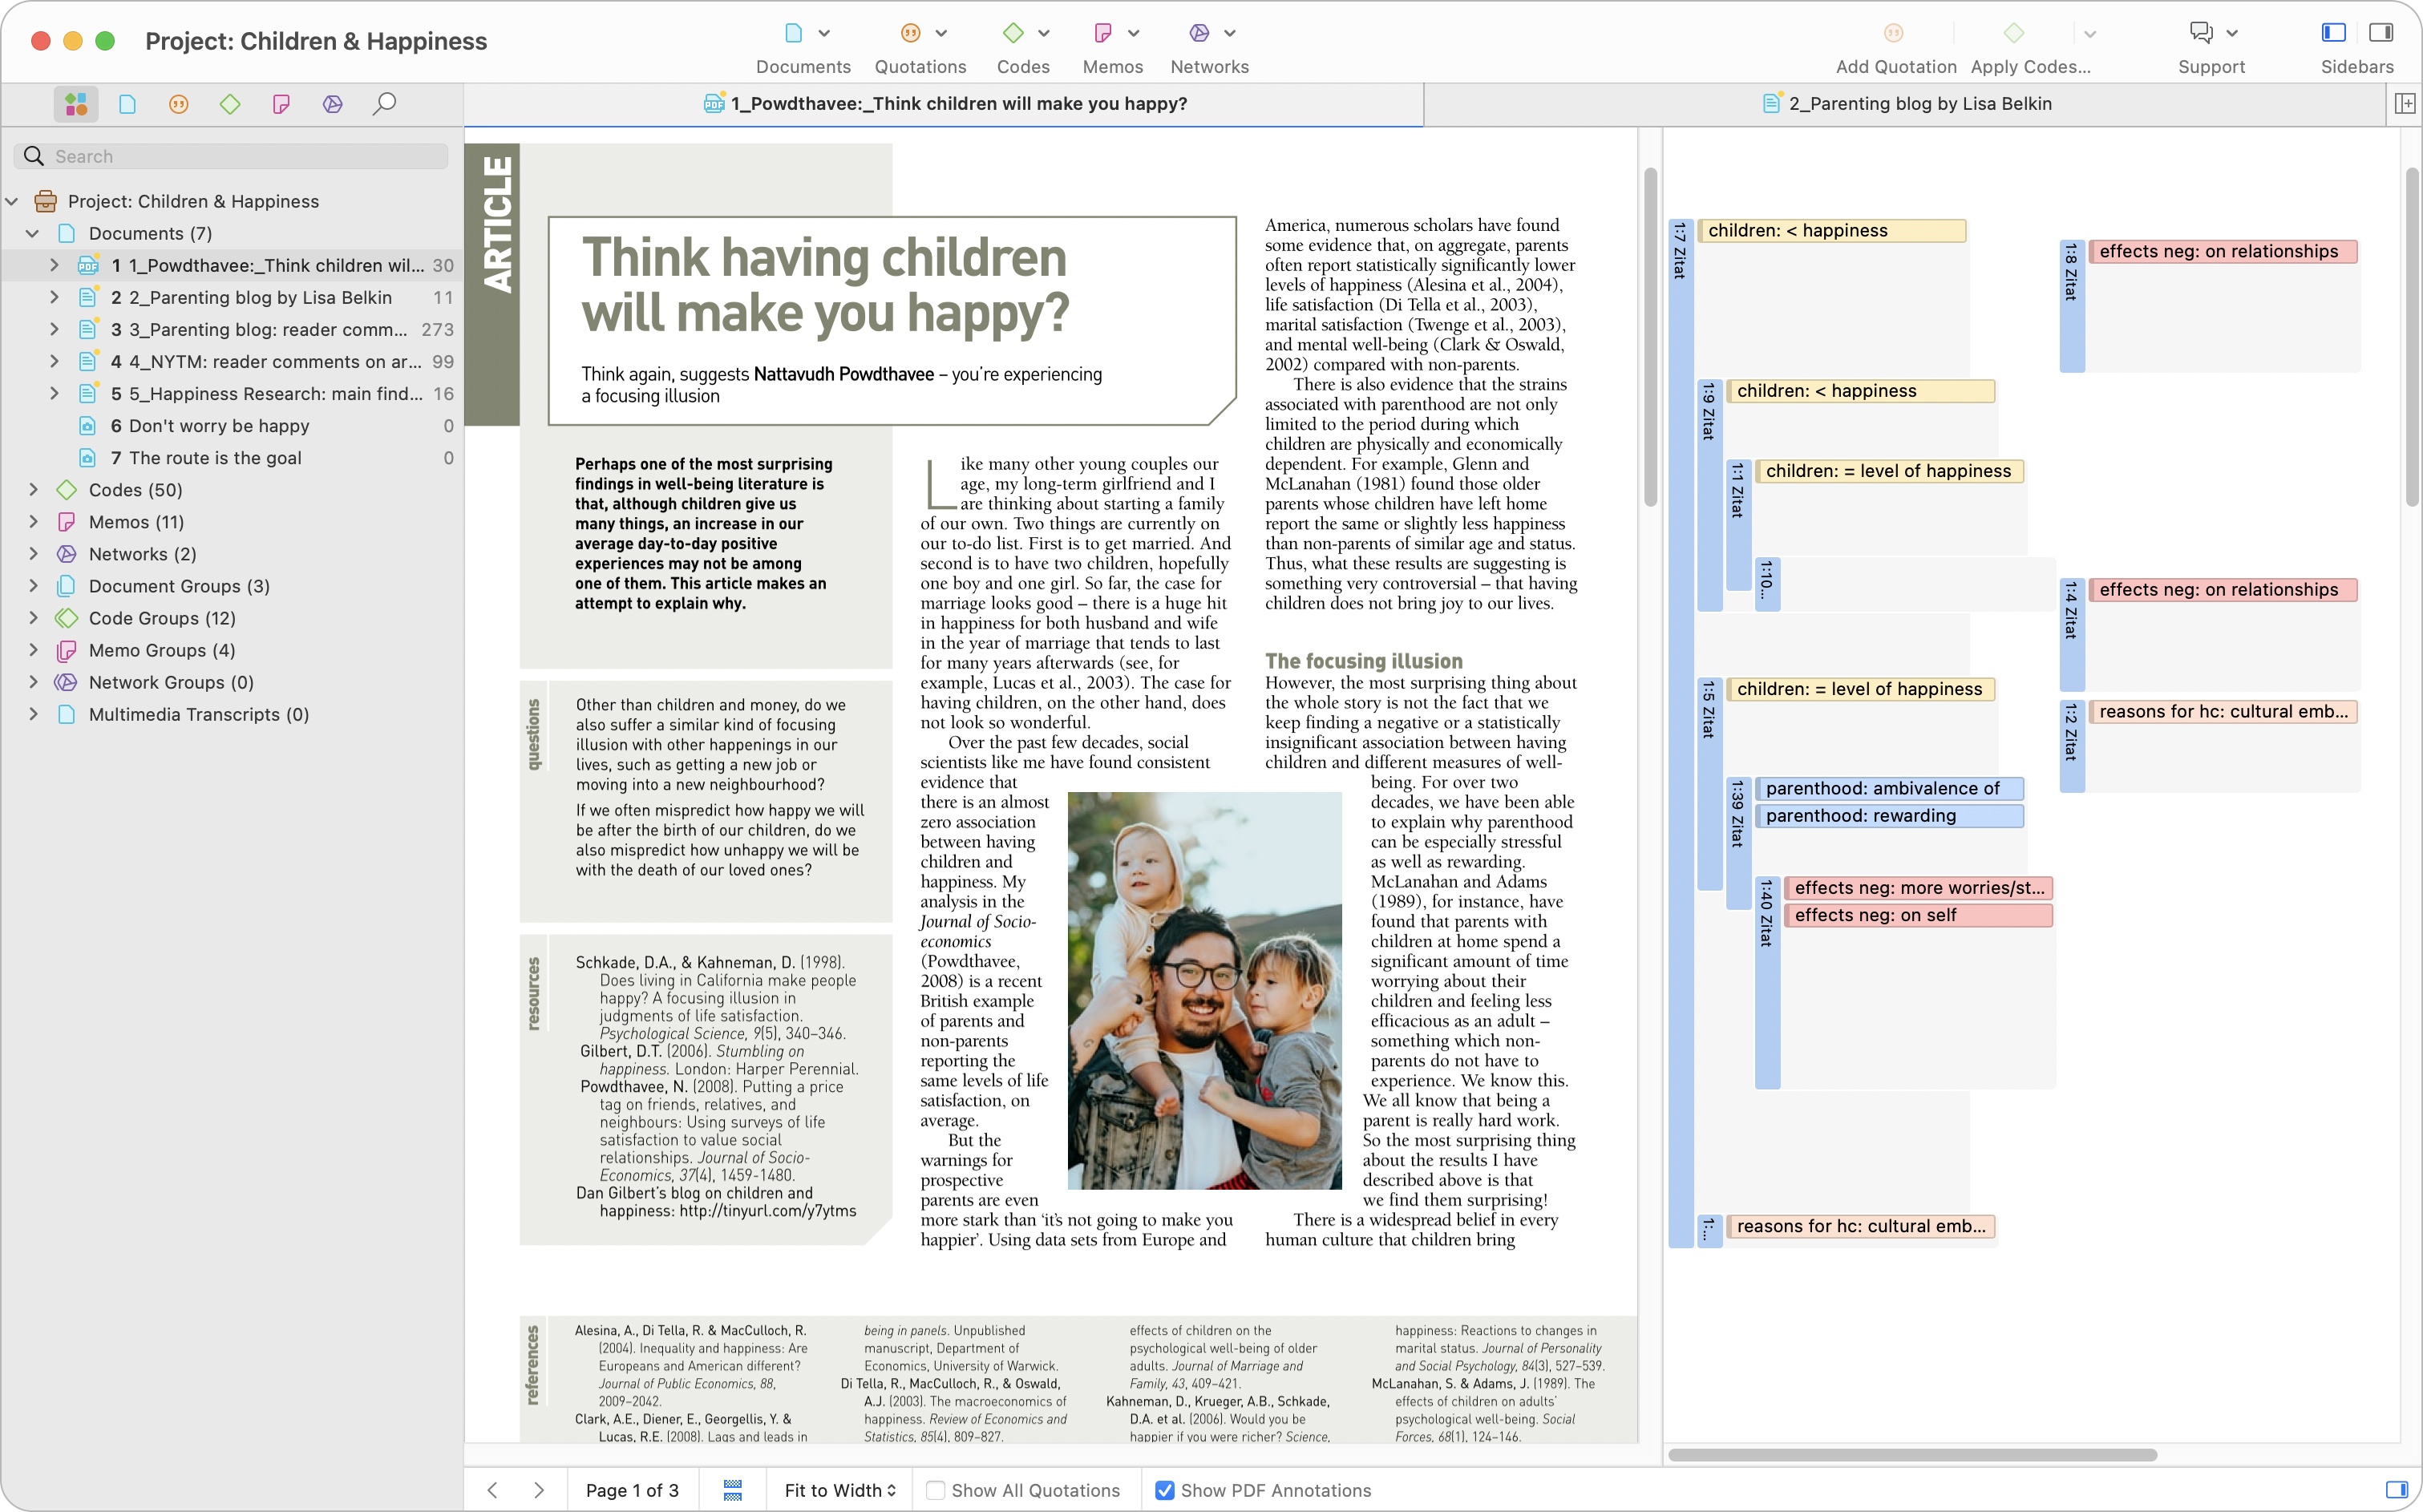The image size is (2423, 1512).
Task: Disable Show PDF Annotations checkbox
Action: 1165,1490
